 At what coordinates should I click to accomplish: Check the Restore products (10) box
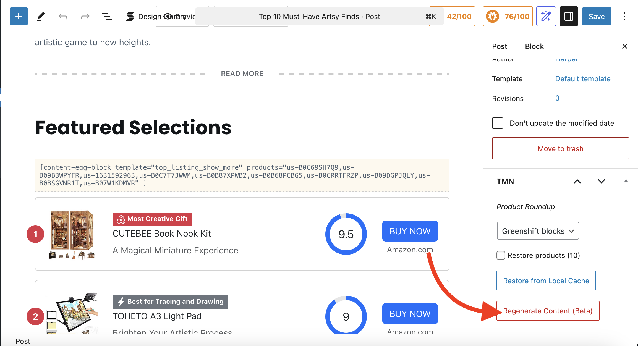point(501,255)
